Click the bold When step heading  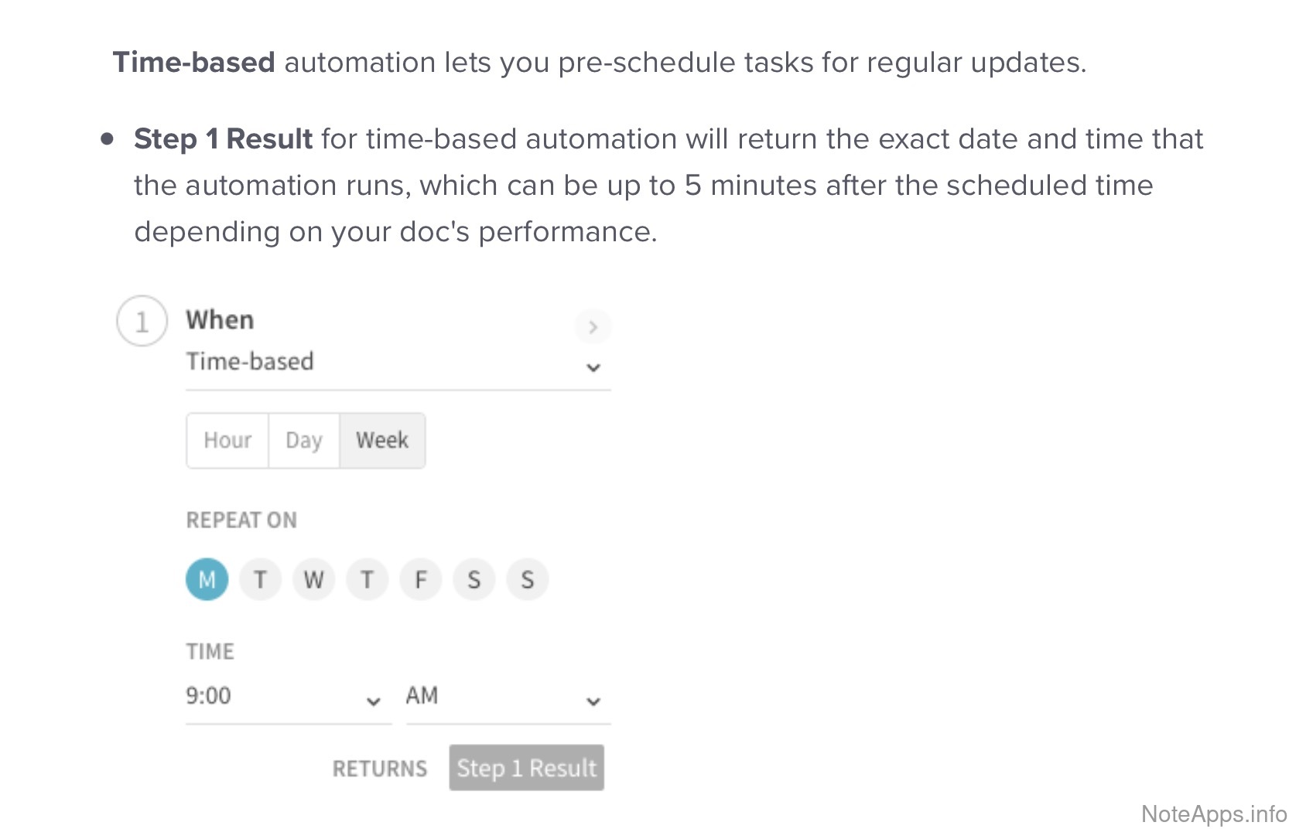click(x=220, y=320)
